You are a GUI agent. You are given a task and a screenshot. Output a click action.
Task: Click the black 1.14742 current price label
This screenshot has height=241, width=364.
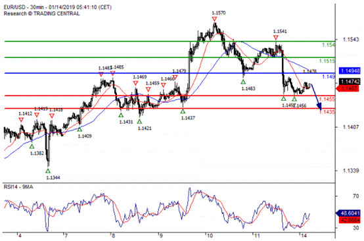click(x=350, y=82)
